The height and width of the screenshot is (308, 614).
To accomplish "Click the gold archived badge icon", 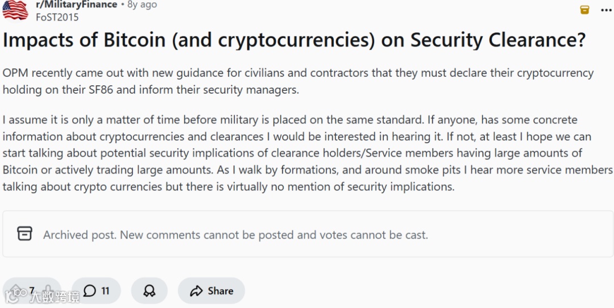I will click(x=584, y=10).
